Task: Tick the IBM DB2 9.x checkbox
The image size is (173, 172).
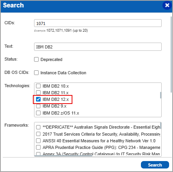Action: point(38,106)
